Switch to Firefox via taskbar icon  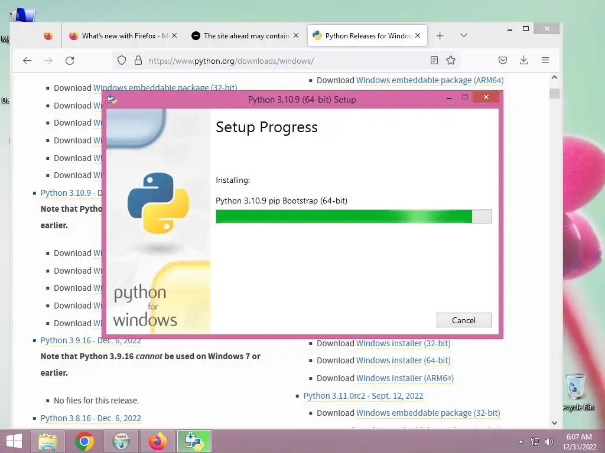(x=158, y=441)
